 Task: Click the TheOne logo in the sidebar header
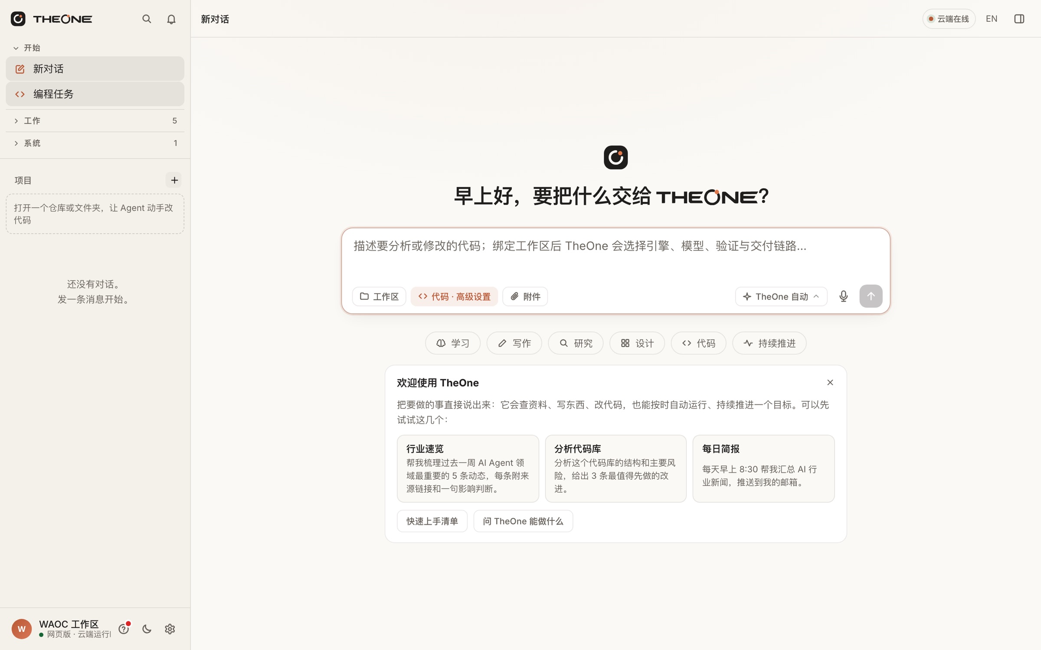tap(51, 19)
